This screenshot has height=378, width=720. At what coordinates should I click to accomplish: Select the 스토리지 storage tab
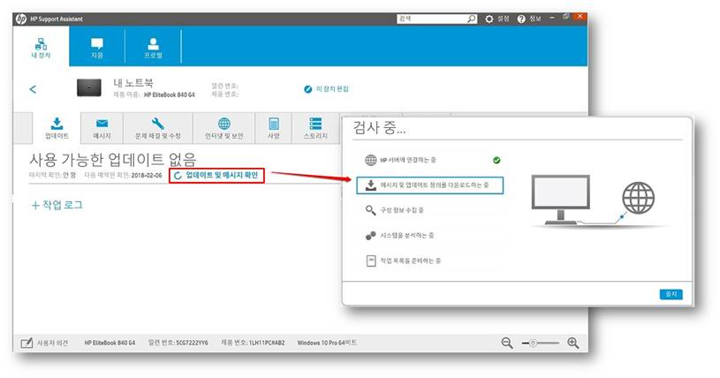click(x=315, y=128)
